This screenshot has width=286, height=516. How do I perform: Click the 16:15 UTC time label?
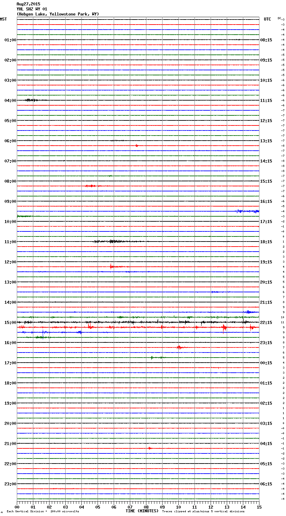coord(266,201)
